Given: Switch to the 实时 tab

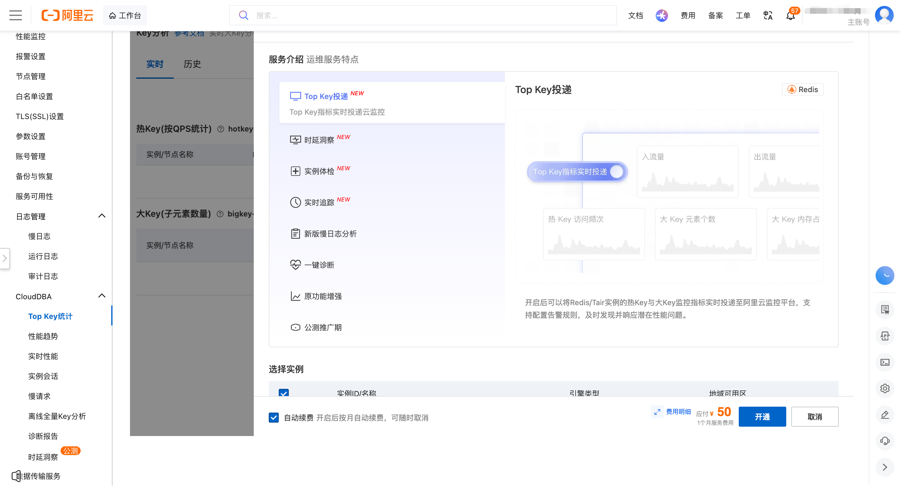Looking at the screenshot, I should click(155, 64).
